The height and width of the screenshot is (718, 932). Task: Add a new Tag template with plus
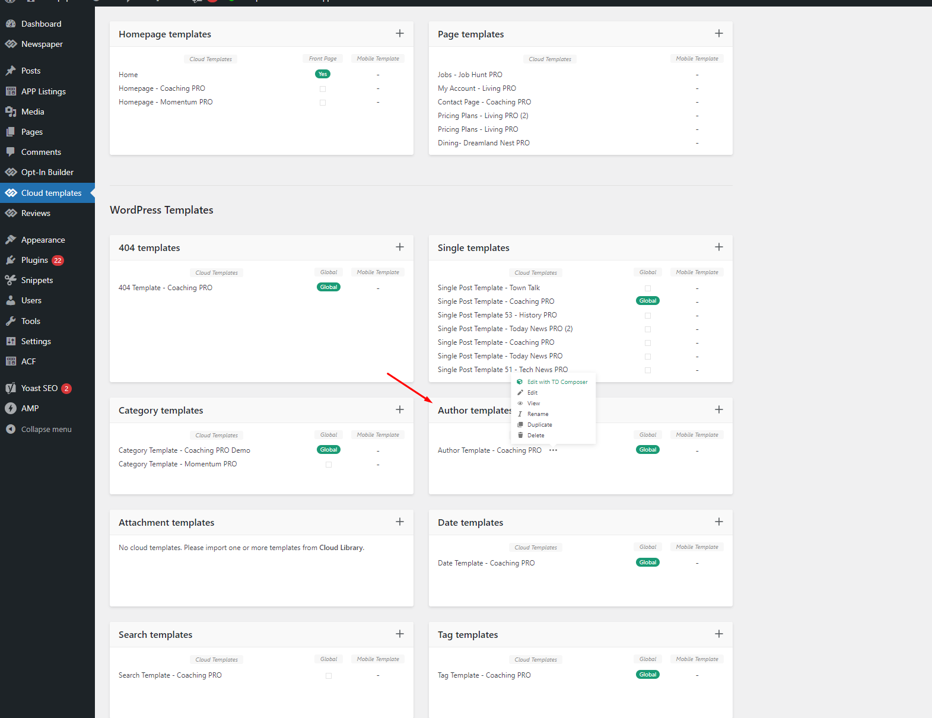719,634
